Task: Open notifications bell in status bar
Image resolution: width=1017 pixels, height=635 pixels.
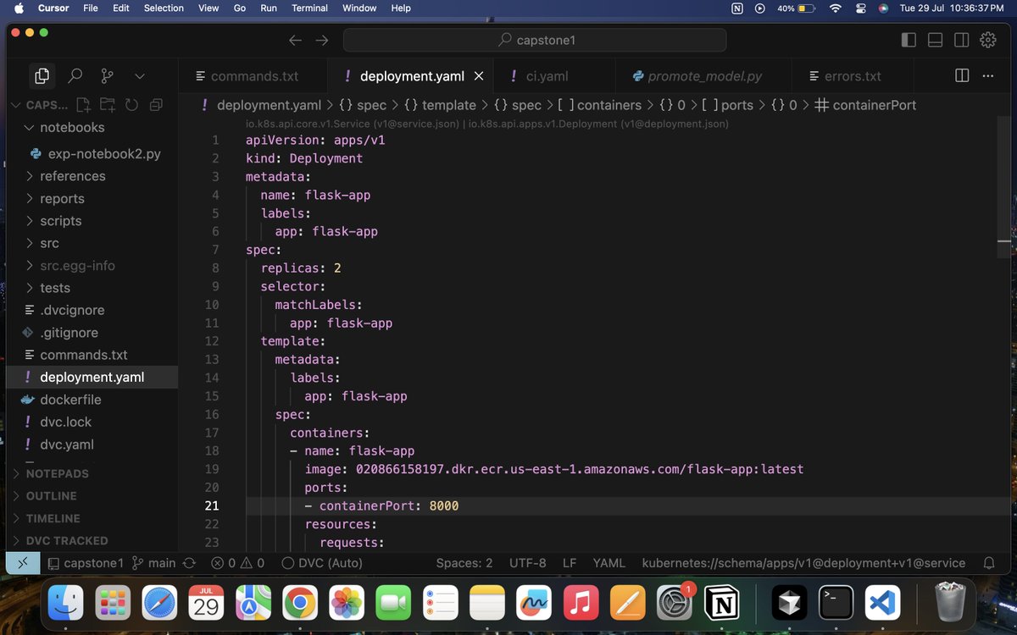Action: [x=989, y=563]
